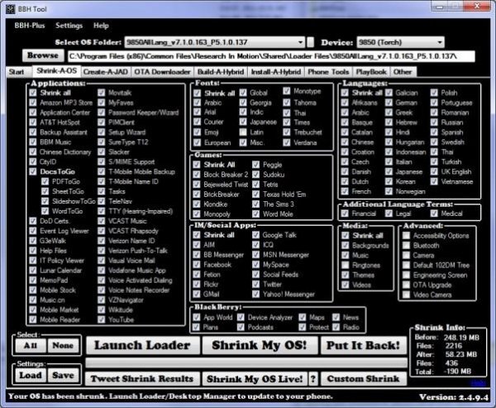Click the Tweet Shrink Results button
This screenshot has width=496, height=408.
click(142, 379)
